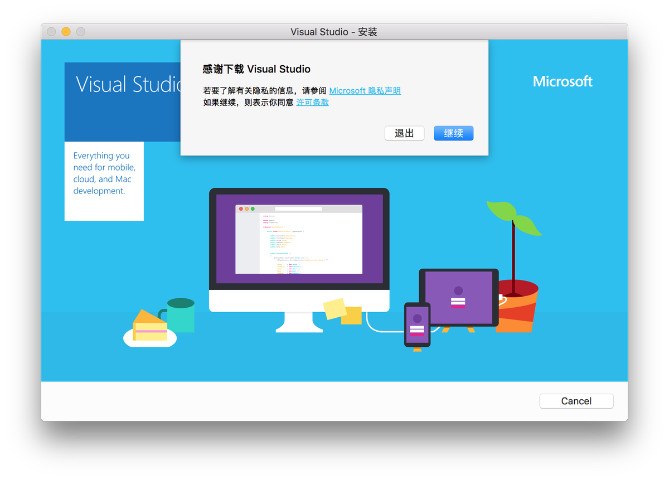Click the 继续 (Continue) button
The height and width of the screenshot is (480, 669).
(453, 133)
